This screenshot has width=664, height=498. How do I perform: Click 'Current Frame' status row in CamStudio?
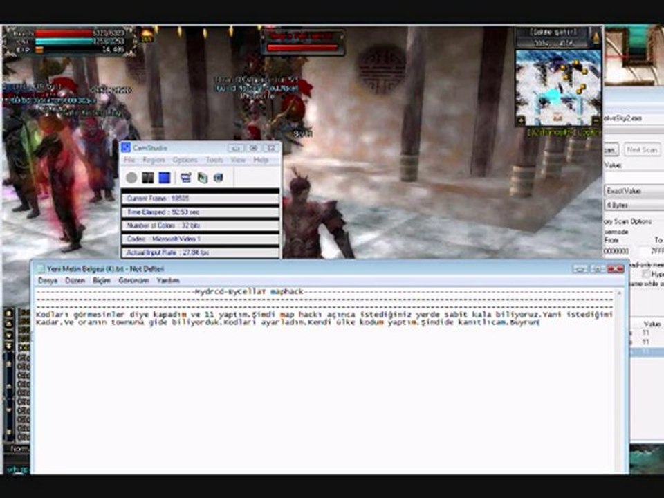click(x=201, y=199)
